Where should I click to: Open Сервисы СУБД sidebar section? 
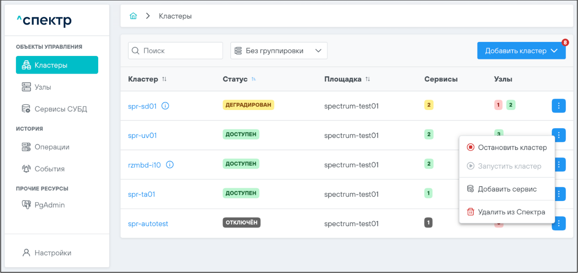click(x=61, y=109)
